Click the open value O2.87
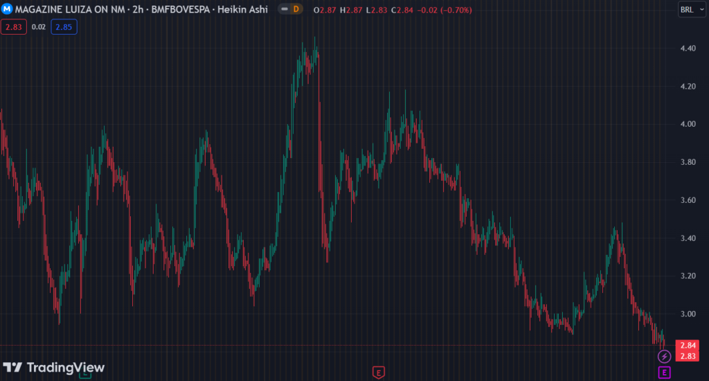Image resolution: width=709 pixels, height=381 pixels. tap(325, 10)
